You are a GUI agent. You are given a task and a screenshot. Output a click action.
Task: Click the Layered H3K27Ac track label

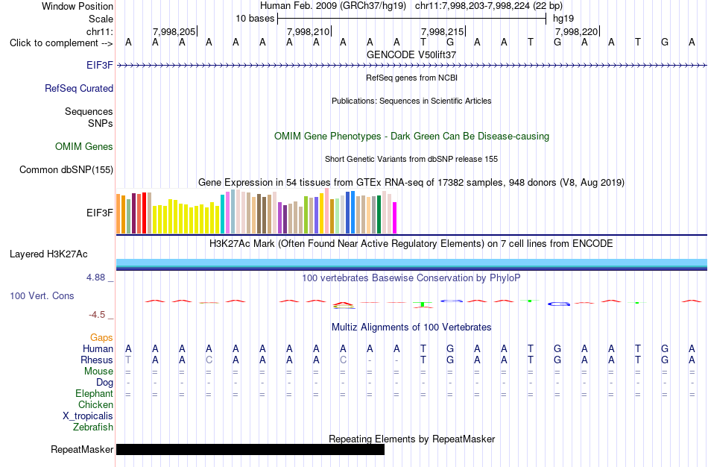48,254
